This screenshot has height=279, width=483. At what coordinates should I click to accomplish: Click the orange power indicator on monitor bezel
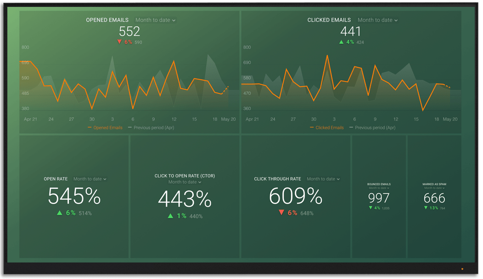tap(462, 269)
